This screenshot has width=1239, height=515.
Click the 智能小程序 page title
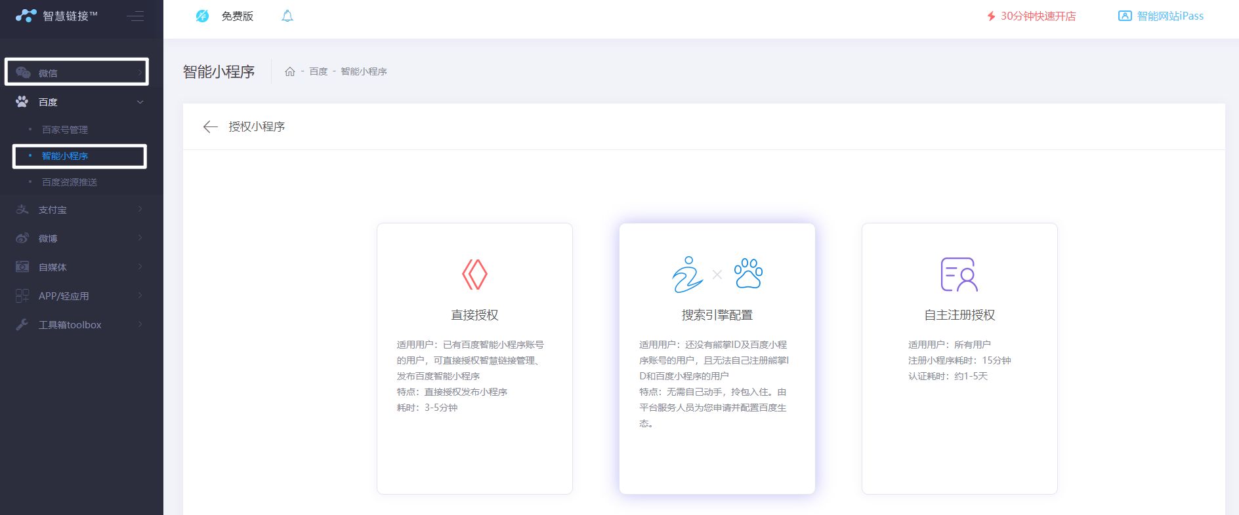219,71
